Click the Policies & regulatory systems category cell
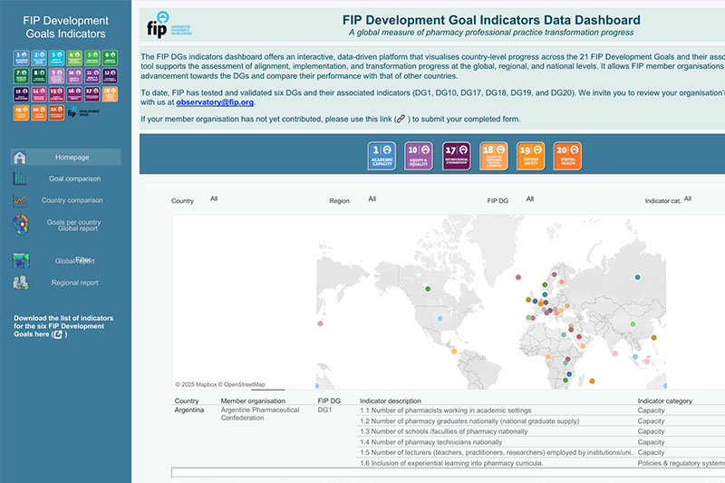The width and height of the screenshot is (725, 483). [x=681, y=463]
